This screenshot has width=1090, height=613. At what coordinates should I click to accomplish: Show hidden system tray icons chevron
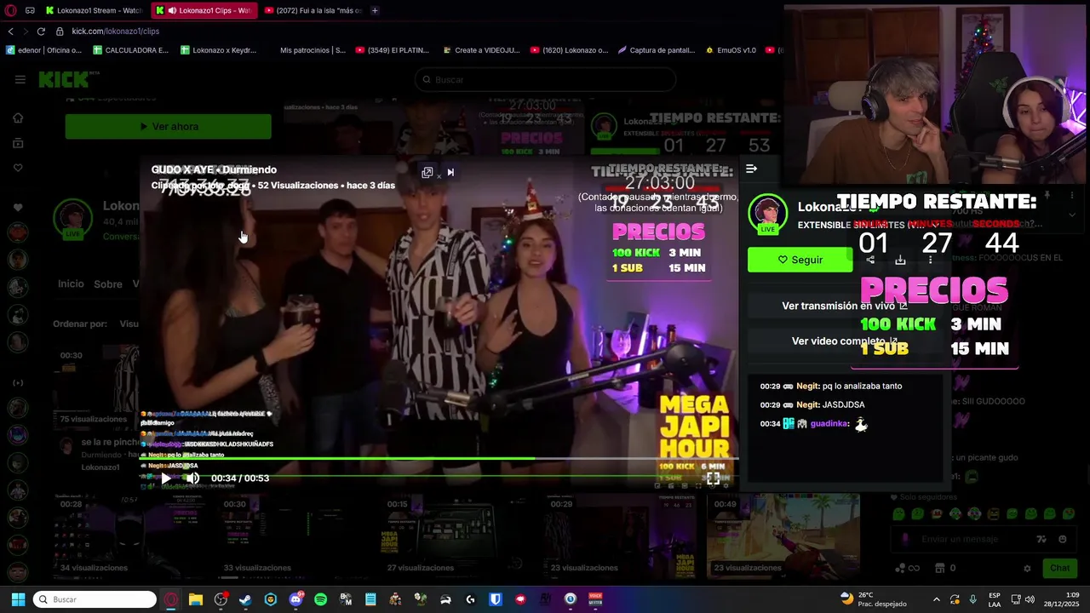click(937, 599)
